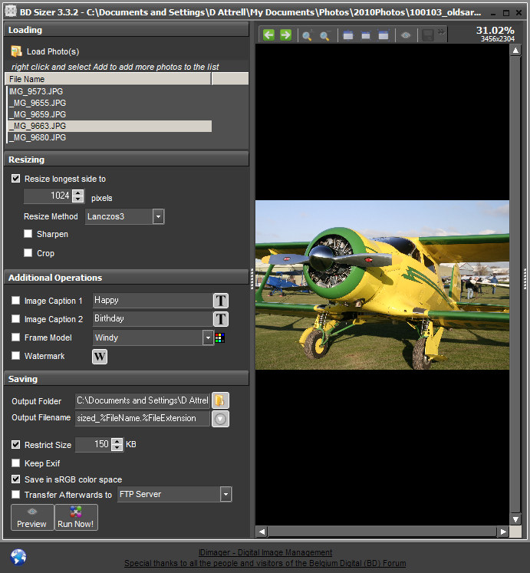Image resolution: width=530 pixels, height=573 pixels.
Task: Go to next photo with green arrow
Action: [x=285, y=35]
